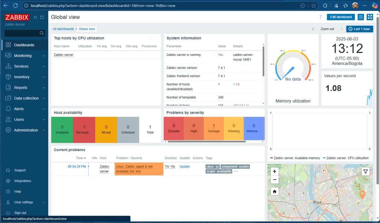Open the Dashboards menu item

coord(24,45)
